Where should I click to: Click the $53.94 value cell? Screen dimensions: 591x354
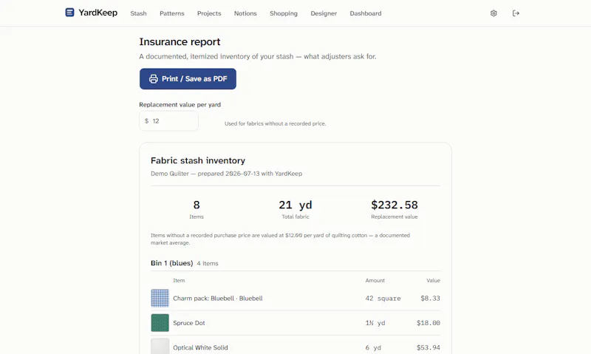point(428,347)
